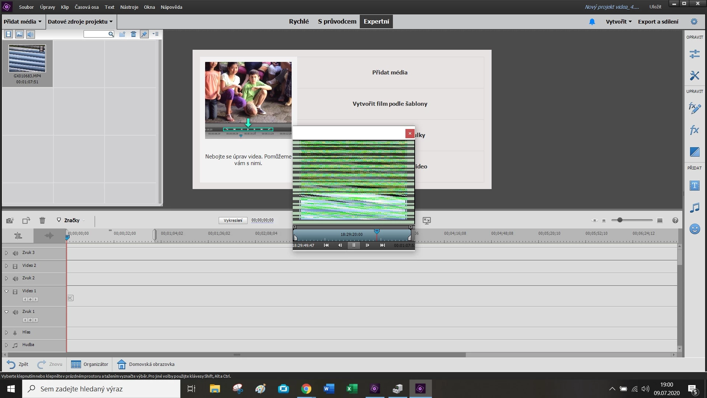Open the Music note panel
Viewport: 707px width, 398px height.
(694, 207)
